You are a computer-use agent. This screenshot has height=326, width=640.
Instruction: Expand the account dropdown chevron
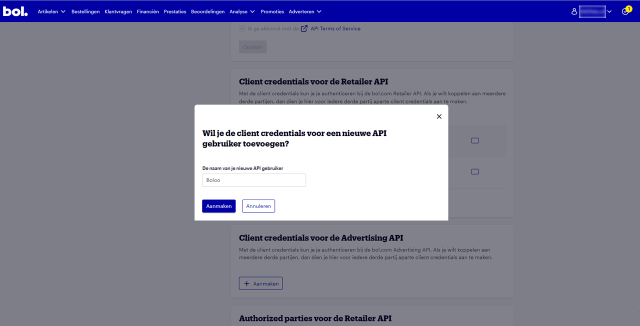[x=609, y=11]
